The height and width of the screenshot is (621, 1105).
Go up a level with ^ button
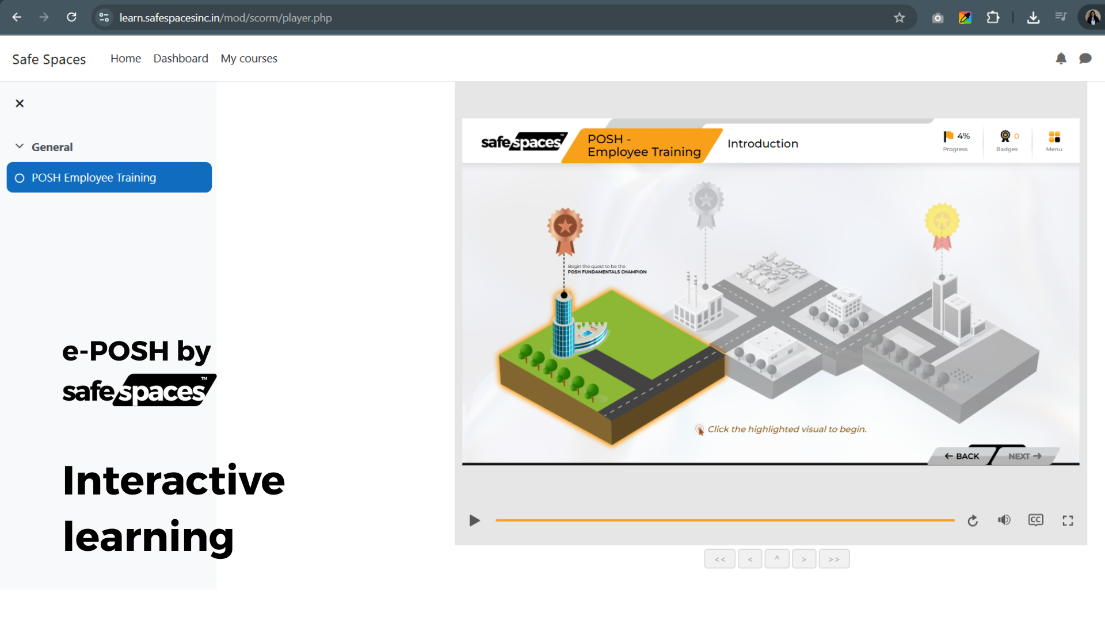click(777, 559)
